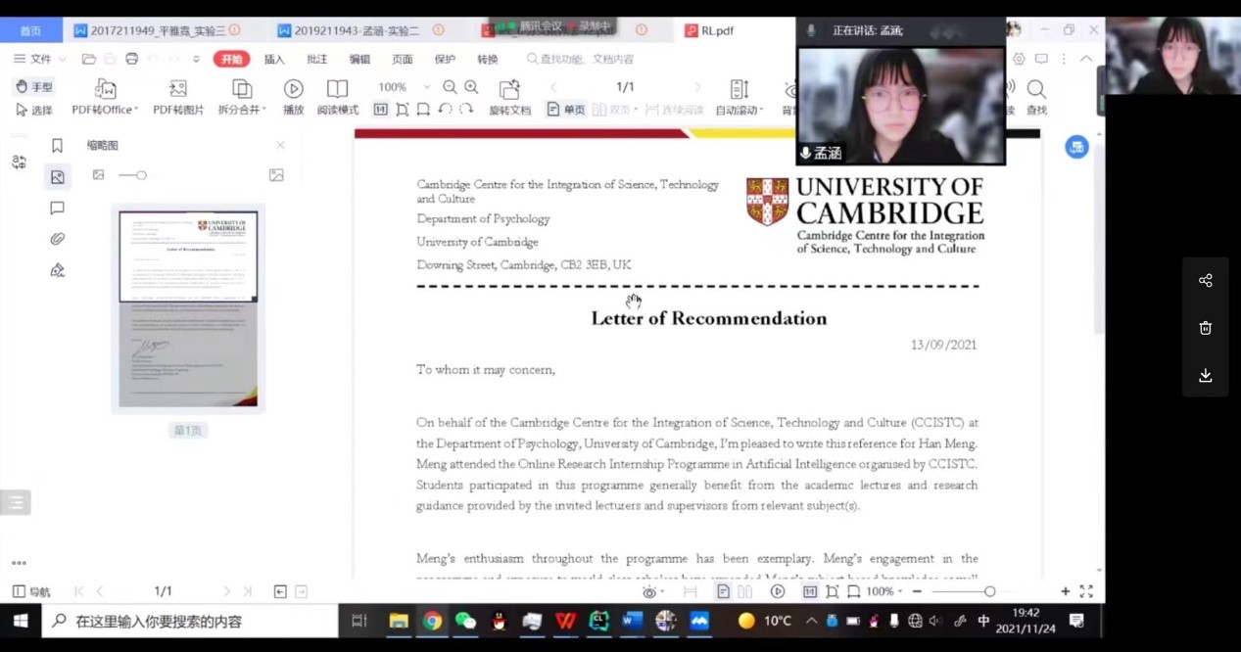Open the 插入 ribbon tab
Viewport: 1241px width, 652px height.
coord(274,59)
